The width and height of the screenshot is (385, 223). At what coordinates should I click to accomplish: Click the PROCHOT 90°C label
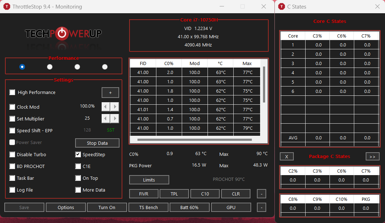point(229,179)
